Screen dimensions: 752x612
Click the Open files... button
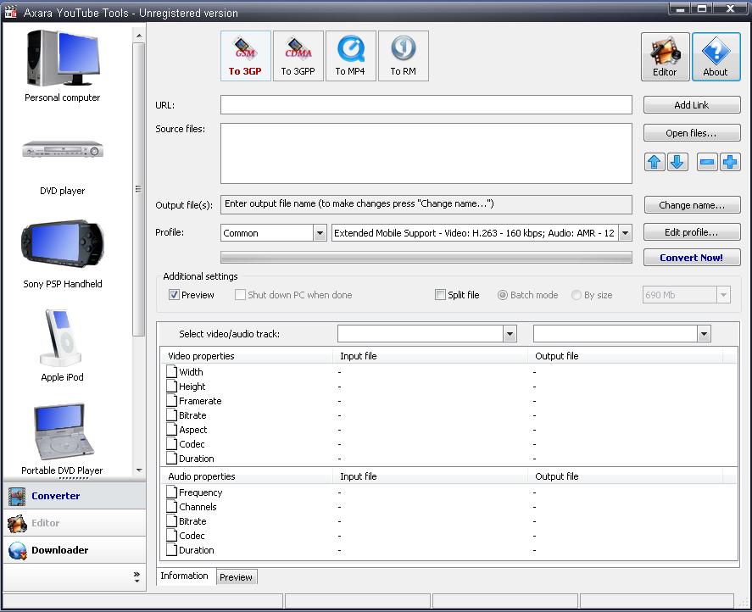692,133
